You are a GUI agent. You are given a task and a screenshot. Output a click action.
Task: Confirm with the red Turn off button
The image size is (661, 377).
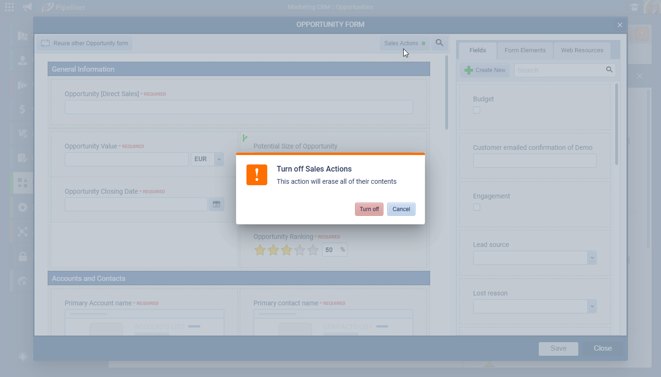click(369, 209)
